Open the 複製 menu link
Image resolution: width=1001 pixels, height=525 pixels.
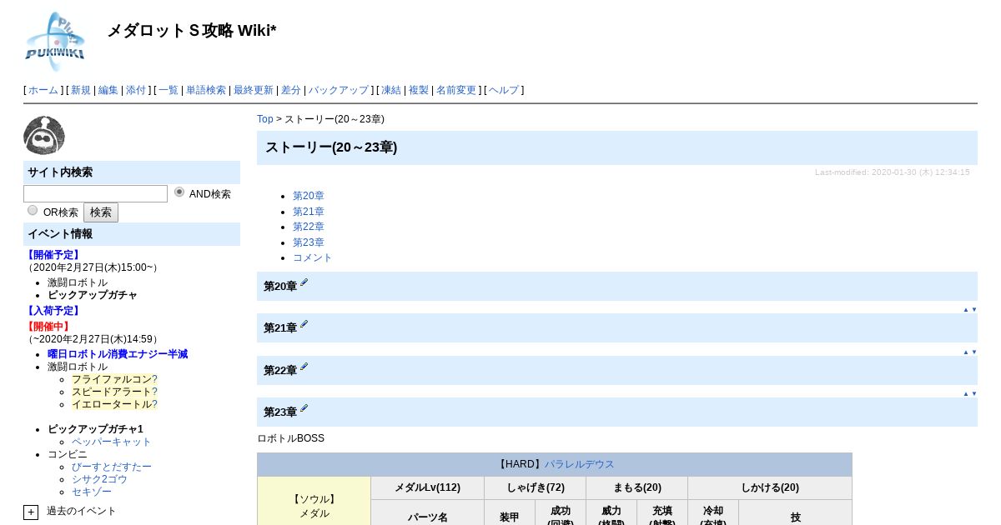[419, 90]
